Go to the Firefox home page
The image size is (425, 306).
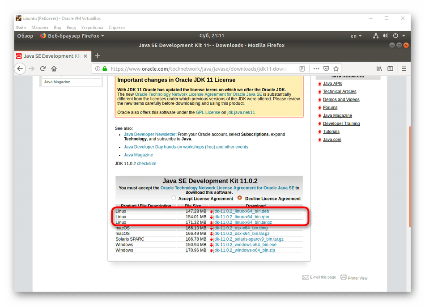(54, 68)
